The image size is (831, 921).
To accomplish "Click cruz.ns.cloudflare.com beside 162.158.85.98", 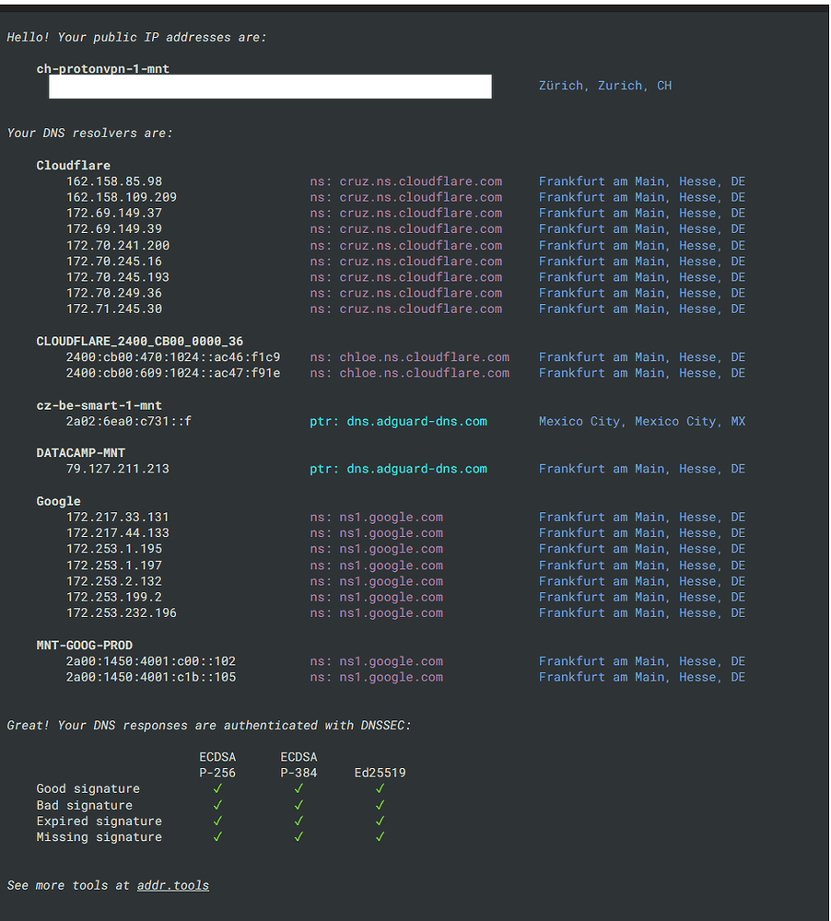I will (421, 181).
